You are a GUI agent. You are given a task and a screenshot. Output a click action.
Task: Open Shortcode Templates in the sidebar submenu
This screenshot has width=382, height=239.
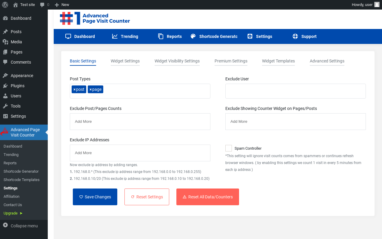[21, 180]
